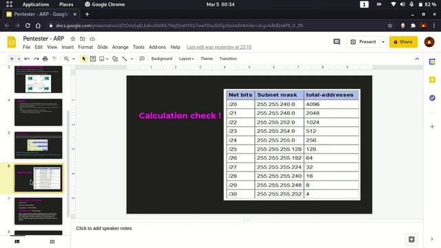Open the Tools menu

click(x=139, y=48)
